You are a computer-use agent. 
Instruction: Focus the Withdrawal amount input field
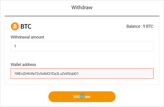82,46
